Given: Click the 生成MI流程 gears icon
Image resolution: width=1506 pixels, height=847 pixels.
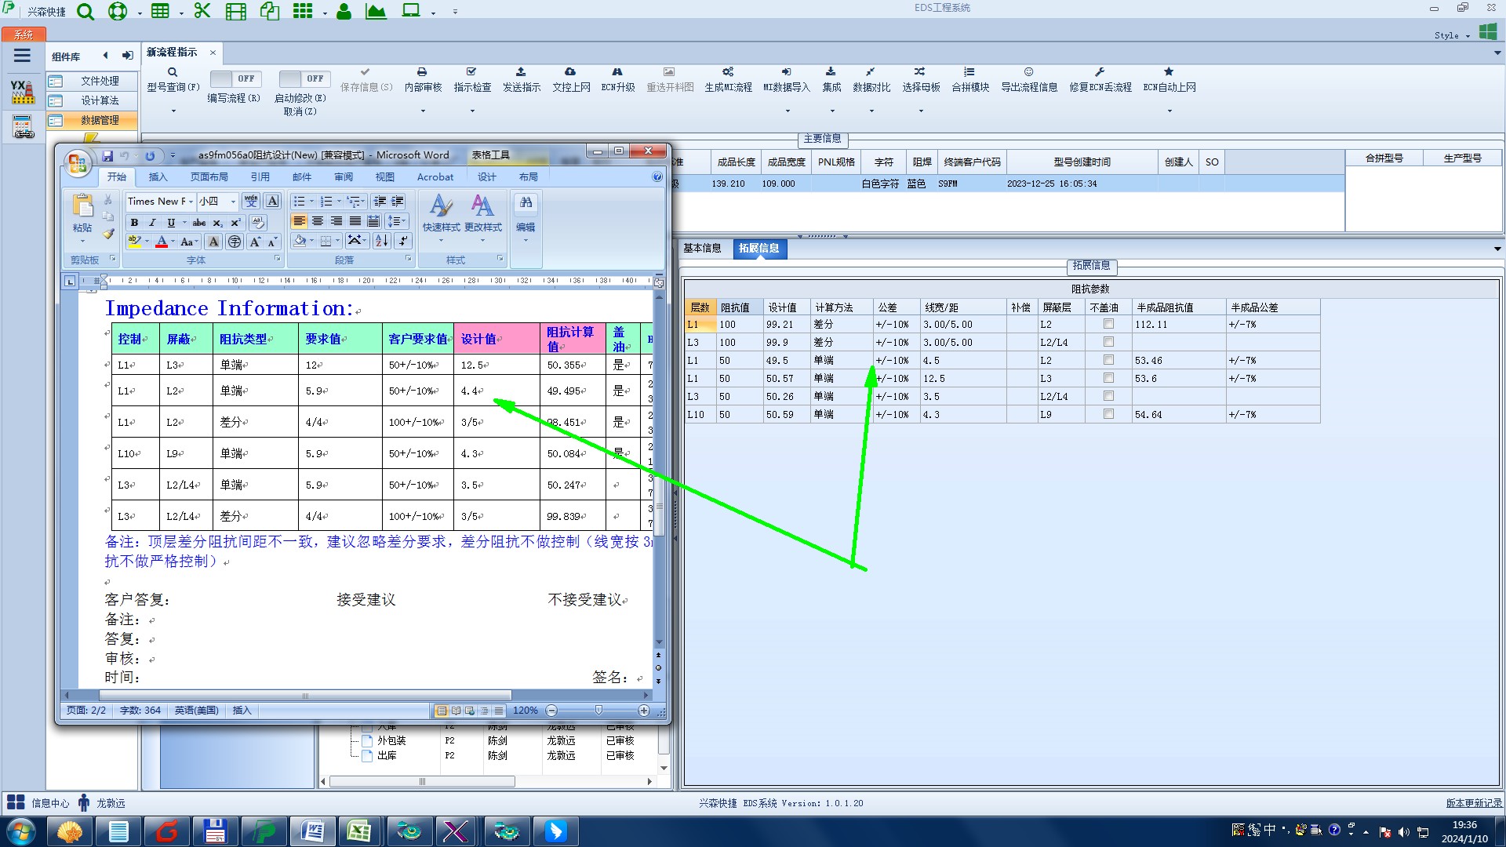Looking at the screenshot, I should click(728, 71).
